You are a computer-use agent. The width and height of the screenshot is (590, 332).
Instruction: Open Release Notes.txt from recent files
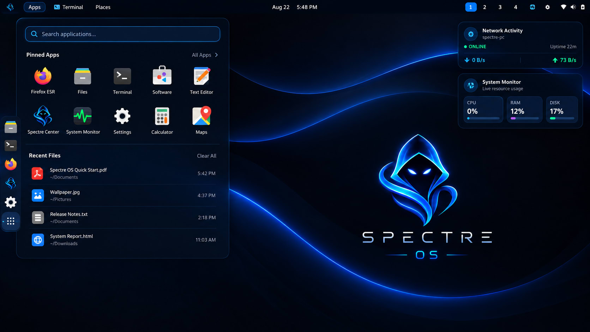(x=123, y=218)
